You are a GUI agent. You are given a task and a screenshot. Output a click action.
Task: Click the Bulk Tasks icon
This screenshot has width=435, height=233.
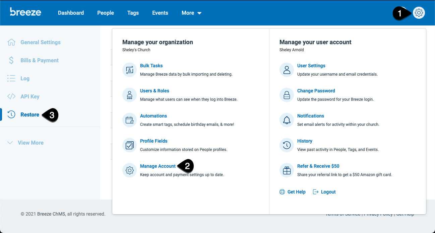pyautogui.click(x=129, y=70)
